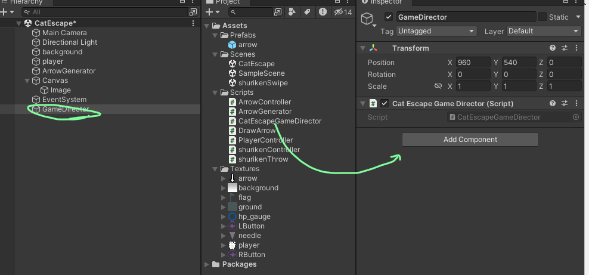Open Cat Escape Game Director kebab menu
This screenshot has height=275, width=589.
coord(576,103)
